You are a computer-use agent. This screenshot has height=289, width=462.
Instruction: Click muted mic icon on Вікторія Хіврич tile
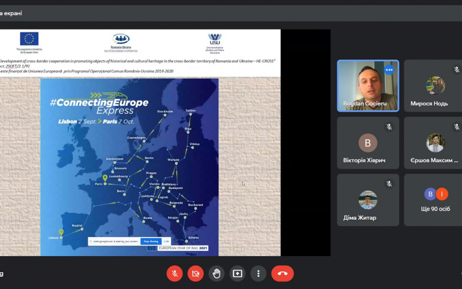pos(389,127)
